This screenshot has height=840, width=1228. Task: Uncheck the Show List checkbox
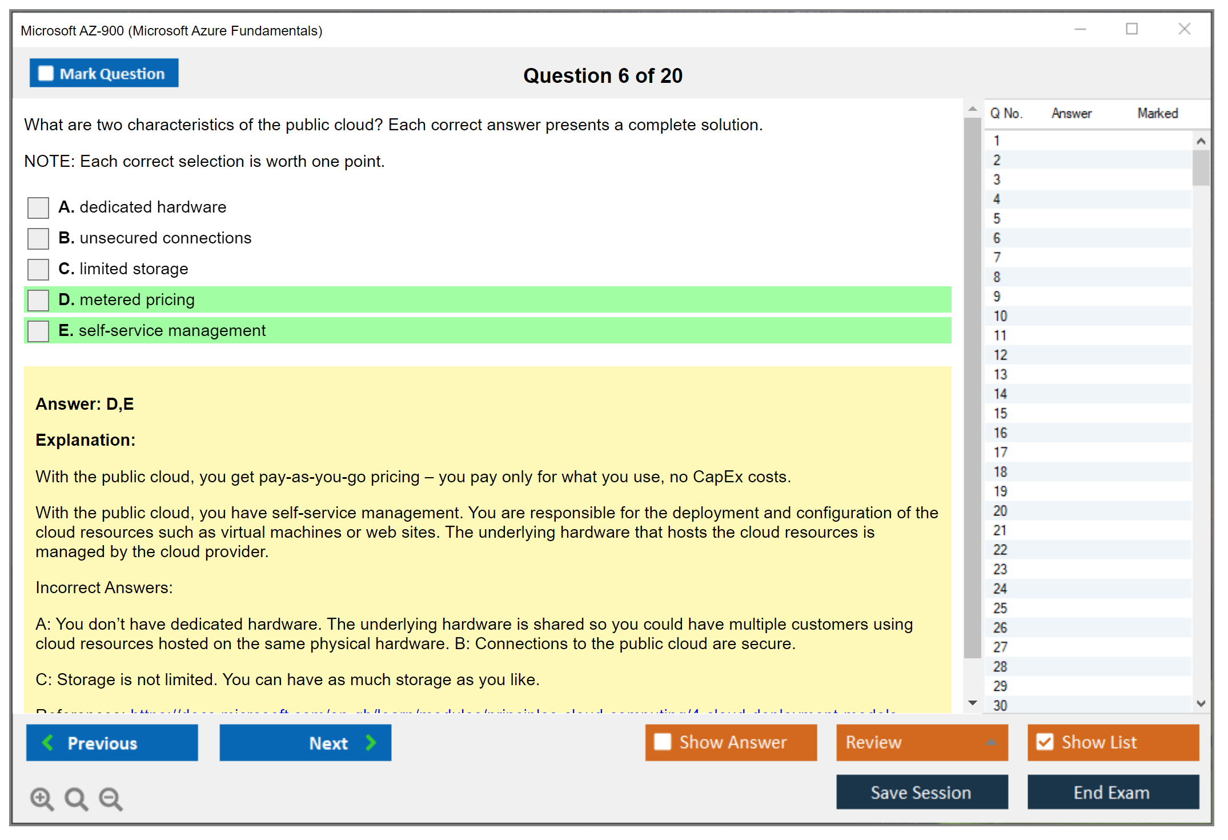[x=1045, y=742]
